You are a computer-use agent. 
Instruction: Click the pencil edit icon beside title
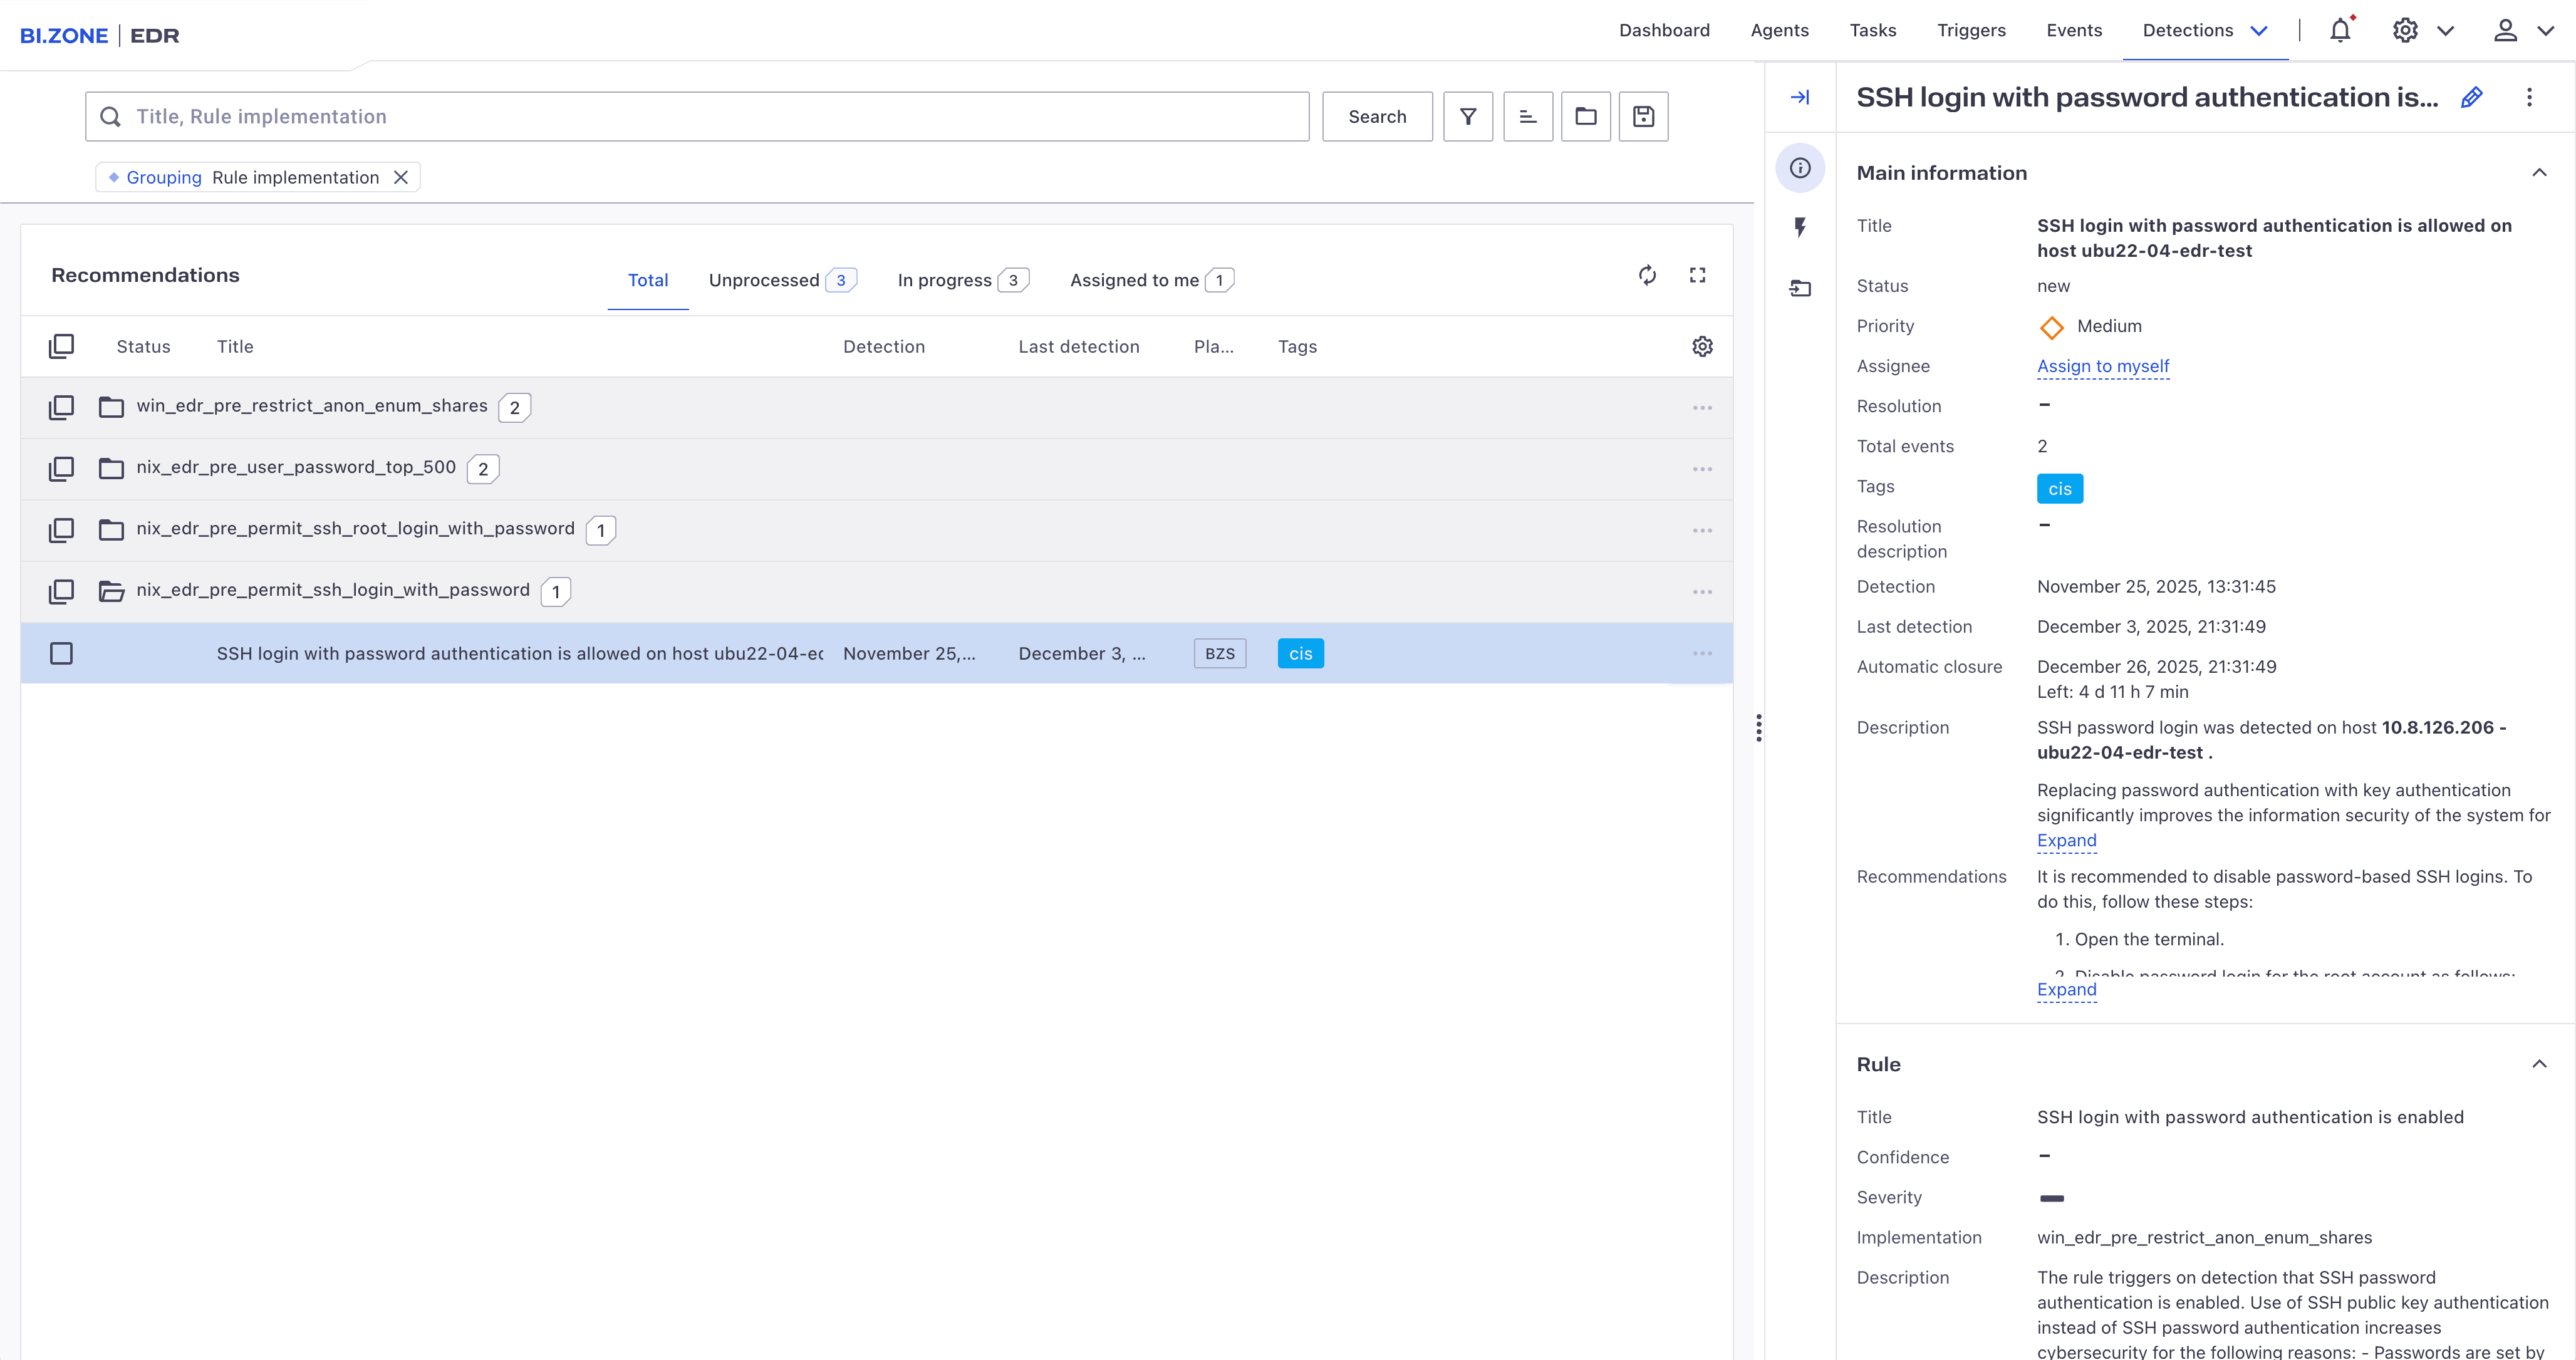2471,97
